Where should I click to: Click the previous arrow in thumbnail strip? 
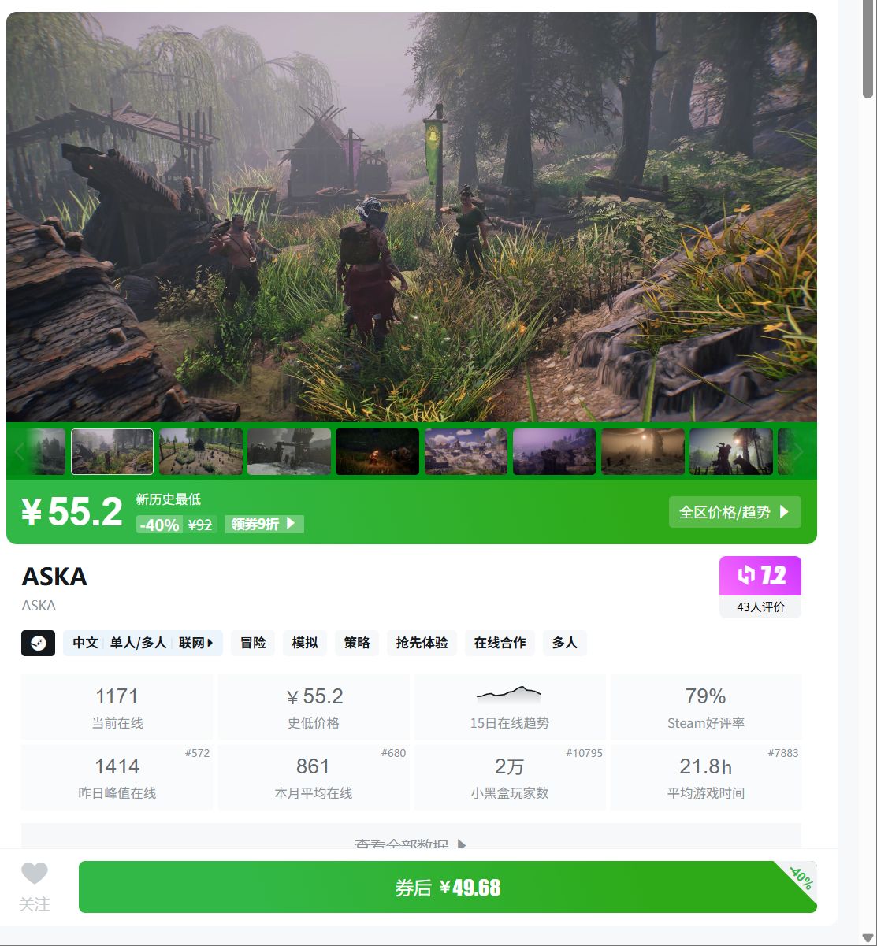pyautogui.click(x=20, y=451)
